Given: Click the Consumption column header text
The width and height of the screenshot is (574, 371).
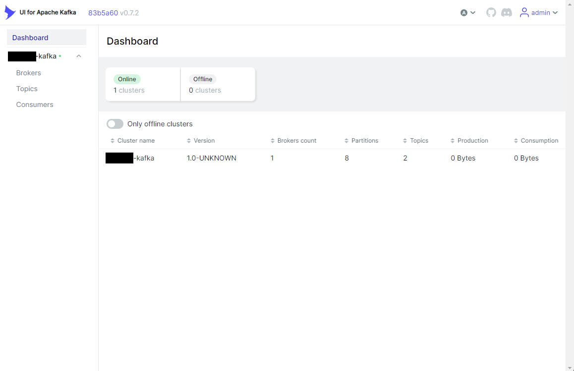Looking at the screenshot, I should click(539, 141).
